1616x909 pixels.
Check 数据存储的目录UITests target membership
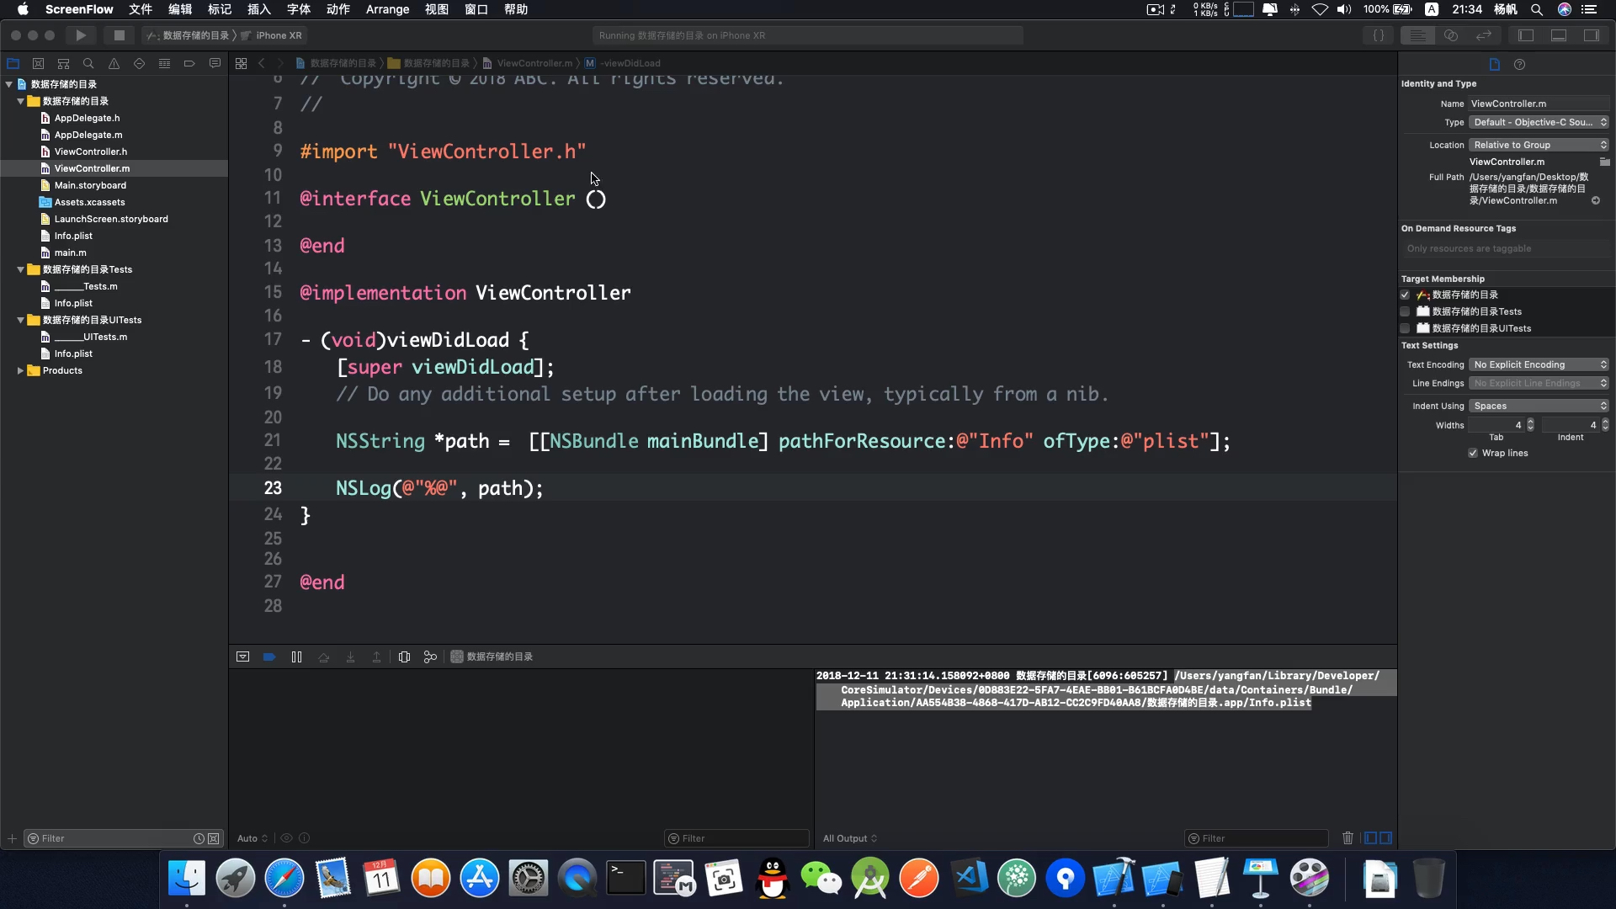click(1405, 328)
